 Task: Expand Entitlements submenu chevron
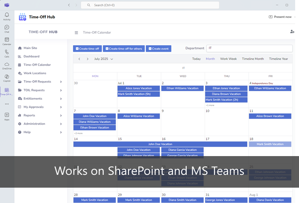coord(61,99)
